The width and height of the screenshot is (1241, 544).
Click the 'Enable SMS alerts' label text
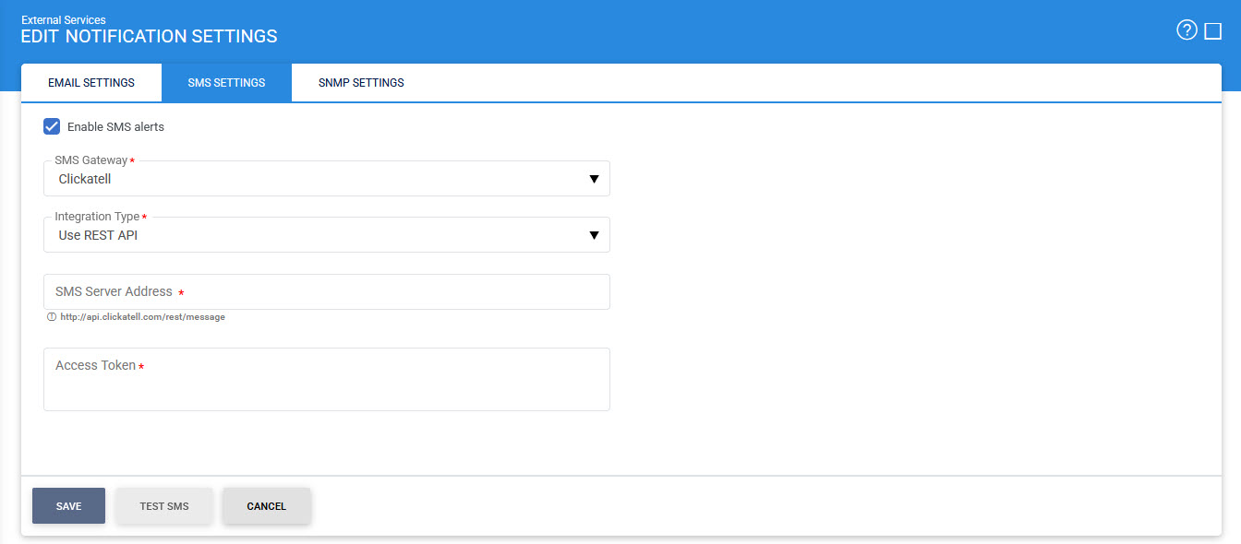tap(115, 127)
